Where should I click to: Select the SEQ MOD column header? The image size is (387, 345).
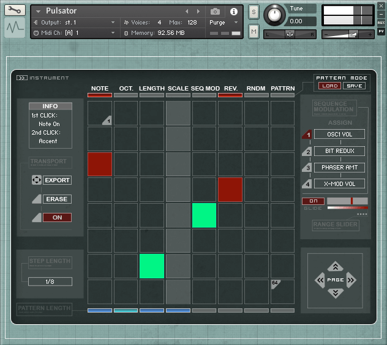205,89
